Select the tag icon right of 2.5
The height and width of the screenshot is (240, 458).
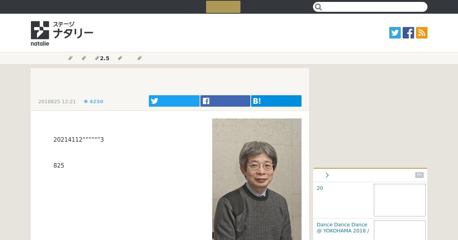pyautogui.click(x=120, y=58)
